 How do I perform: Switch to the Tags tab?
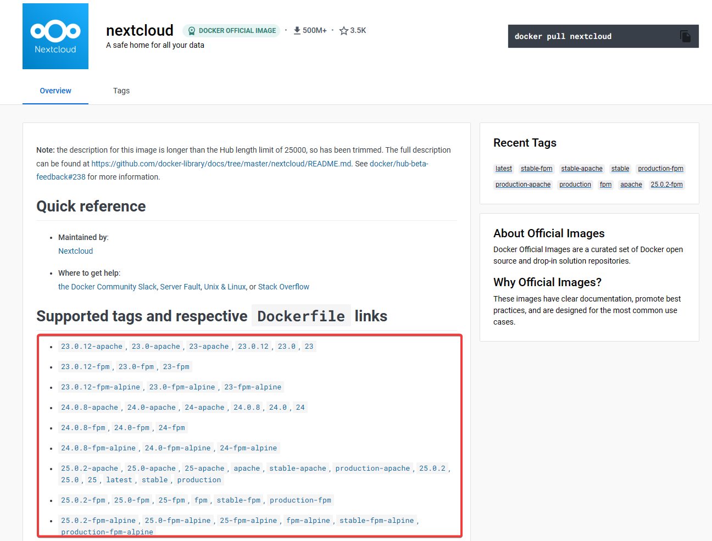point(121,91)
